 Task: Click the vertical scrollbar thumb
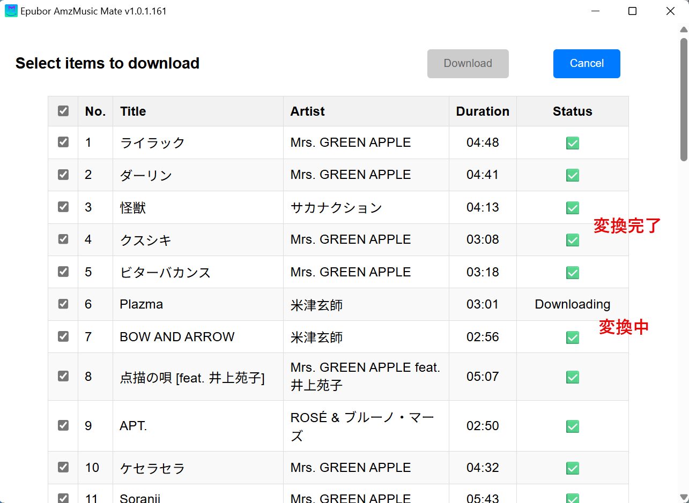point(684,99)
